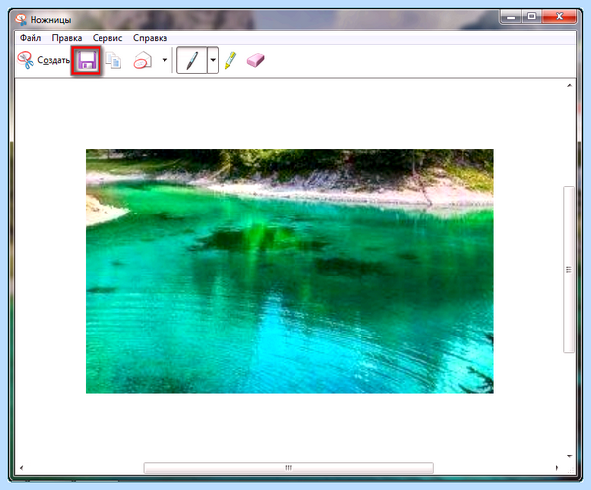Maximize the Ножницы window
Viewport: 591px width, 490px height.
click(x=532, y=16)
